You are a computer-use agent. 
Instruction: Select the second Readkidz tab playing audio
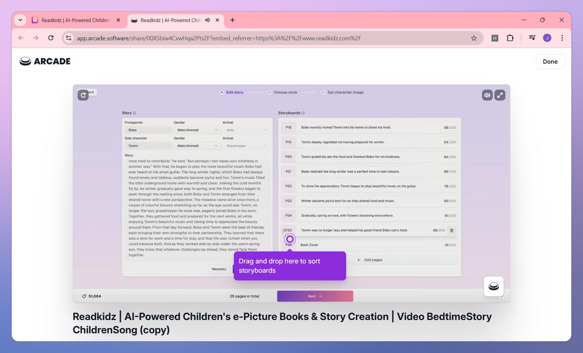tap(176, 20)
